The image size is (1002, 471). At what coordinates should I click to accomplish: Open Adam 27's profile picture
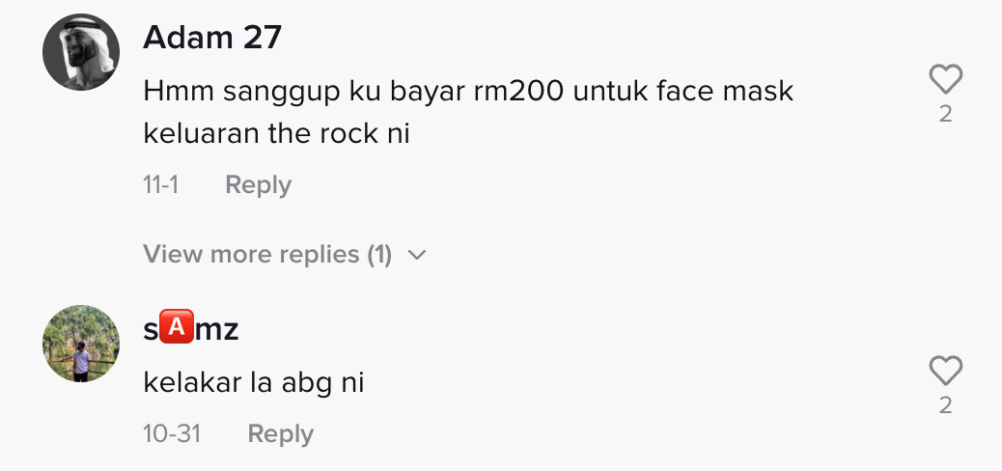coord(81,52)
